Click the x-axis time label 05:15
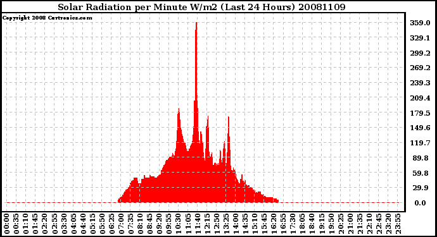This screenshot has width=437, height=237. (x=92, y=224)
